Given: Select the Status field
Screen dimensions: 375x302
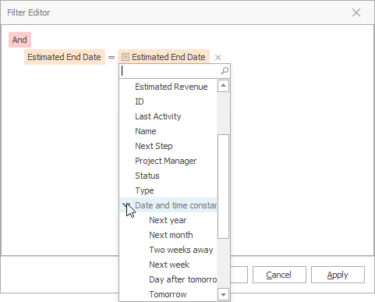Looking at the screenshot, I should pos(168,176).
